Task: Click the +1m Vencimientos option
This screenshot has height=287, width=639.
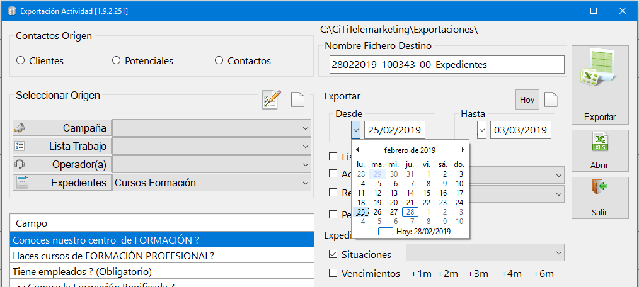Action: pos(421,274)
